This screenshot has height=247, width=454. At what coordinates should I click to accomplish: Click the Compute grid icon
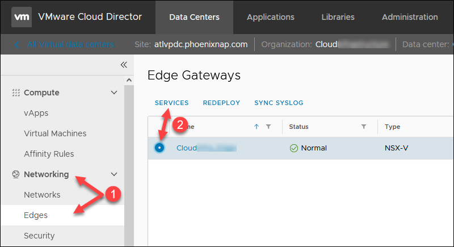click(x=16, y=93)
